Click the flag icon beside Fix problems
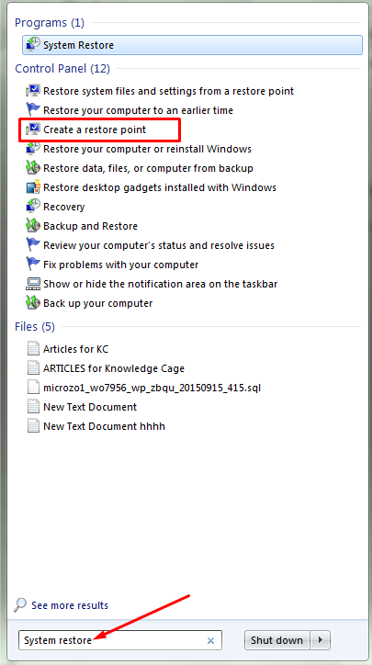 (x=33, y=265)
